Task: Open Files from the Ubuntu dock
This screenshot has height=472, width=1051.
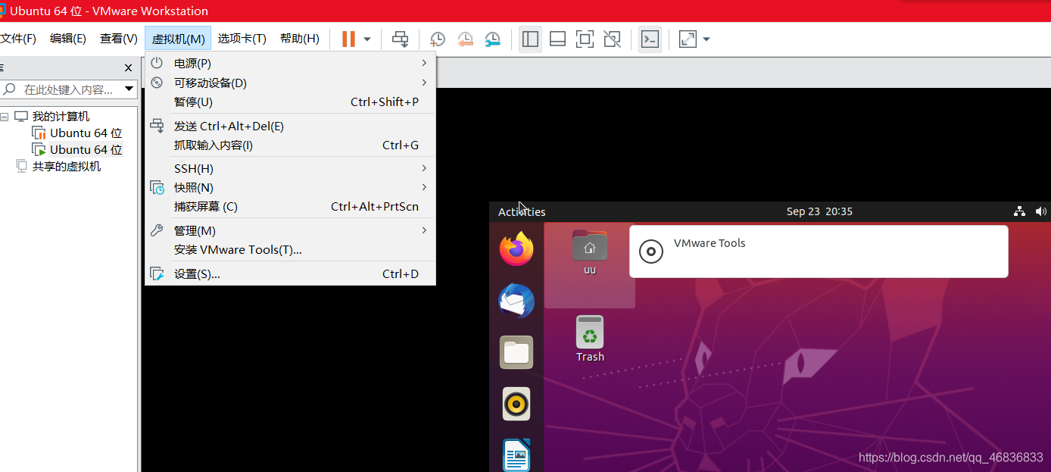Action: [x=516, y=352]
